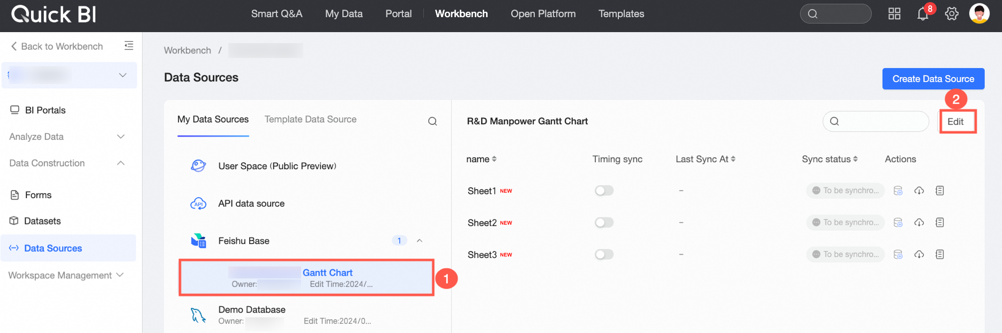Enable Timing sync toggle for Sheet1
This screenshot has height=333, width=1002.
tap(604, 191)
